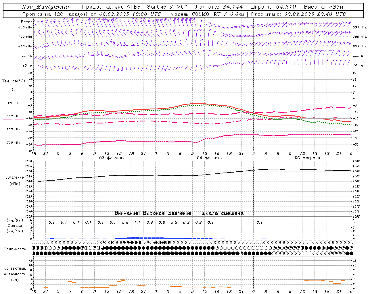The height and width of the screenshot is (294, 368).
Task: Click the blue '2м' temperature legend entry
Action: coord(13,90)
